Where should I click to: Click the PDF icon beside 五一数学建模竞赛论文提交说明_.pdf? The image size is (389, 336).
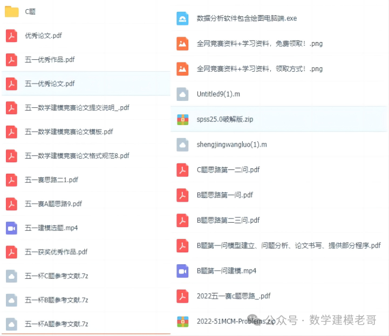[x=11, y=108]
